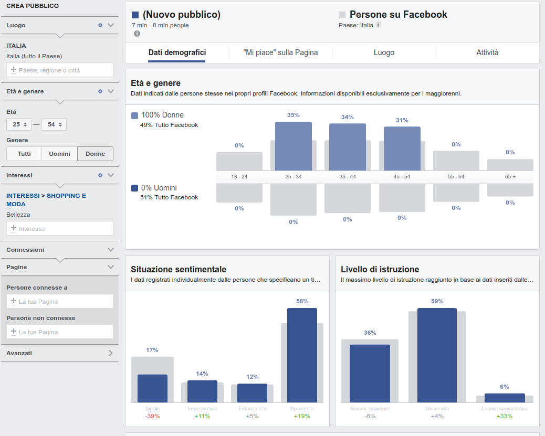Select Uomini gender option
This screenshot has width=545, height=436.
click(x=59, y=154)
